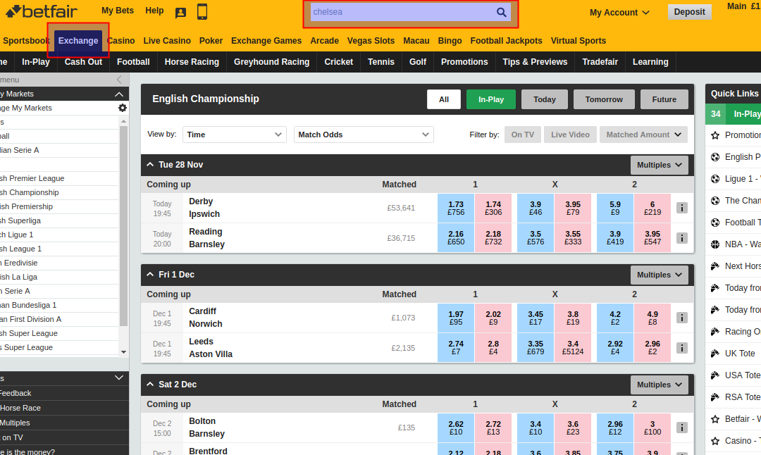Click horse icon beside UK Tote

coord(715,354)
